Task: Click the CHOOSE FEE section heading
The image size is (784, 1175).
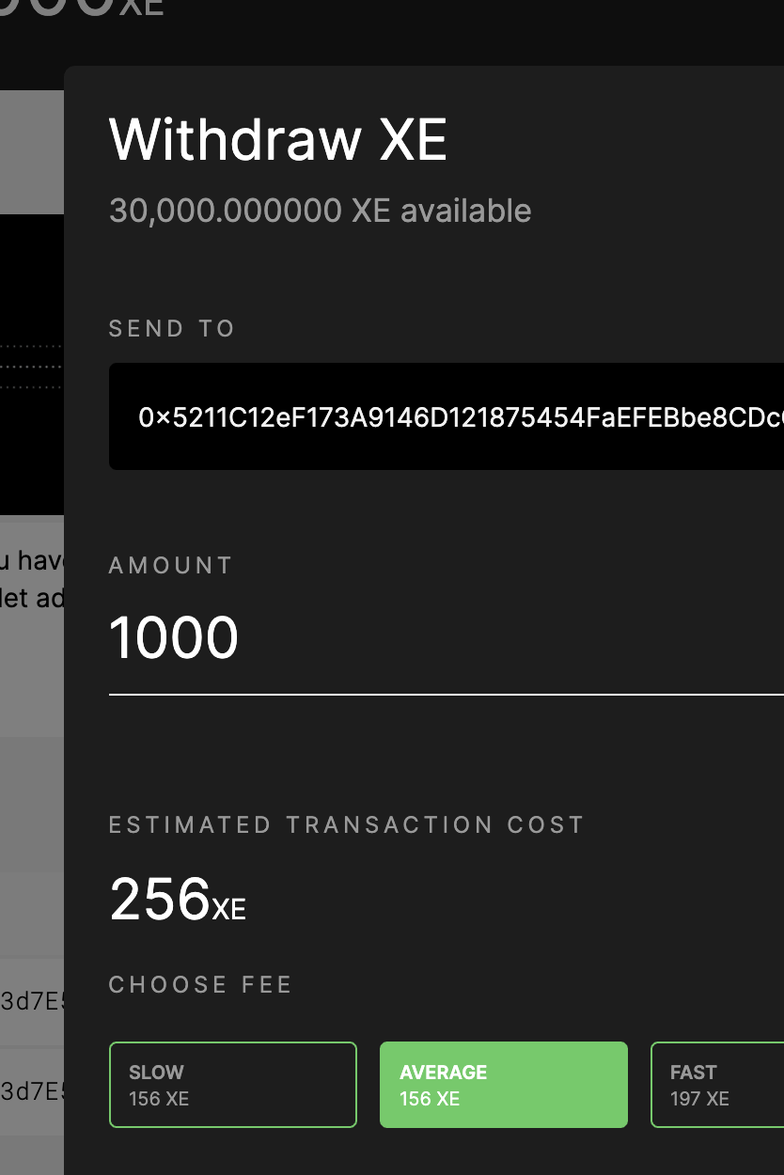Action: (200, 984)
